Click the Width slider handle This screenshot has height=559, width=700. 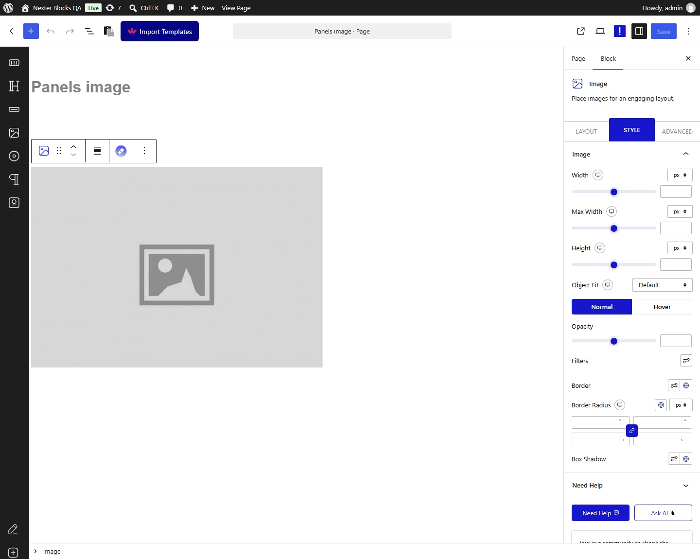point(614,192)
